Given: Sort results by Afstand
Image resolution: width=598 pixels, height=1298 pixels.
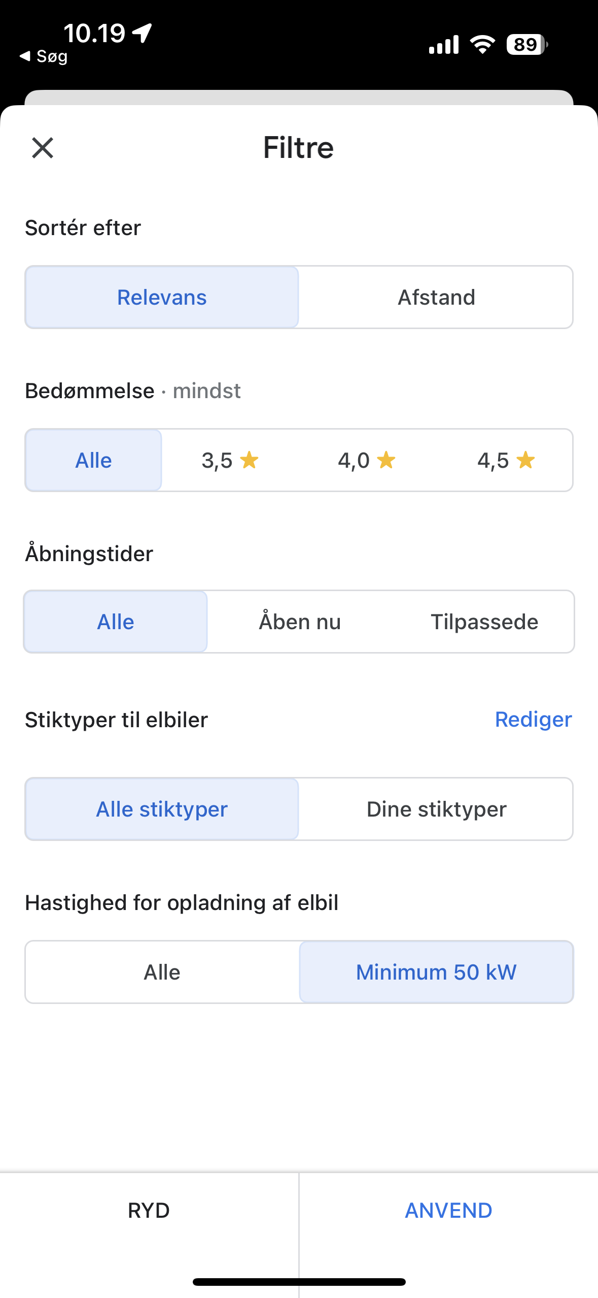Looking at the screenshot, I should 436,297.
